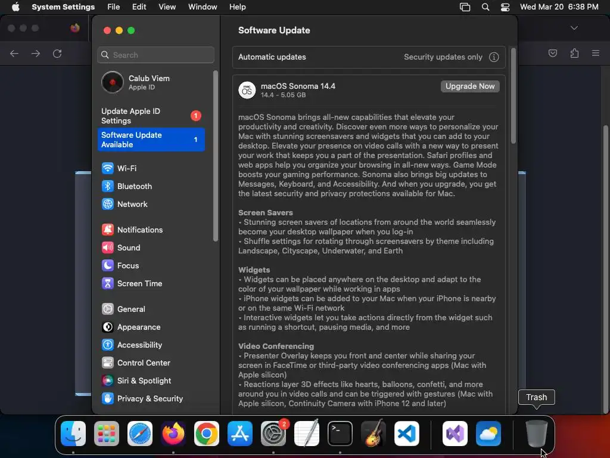
Task: Click Back arrow in background browser window
Action: tap(14, 54)
